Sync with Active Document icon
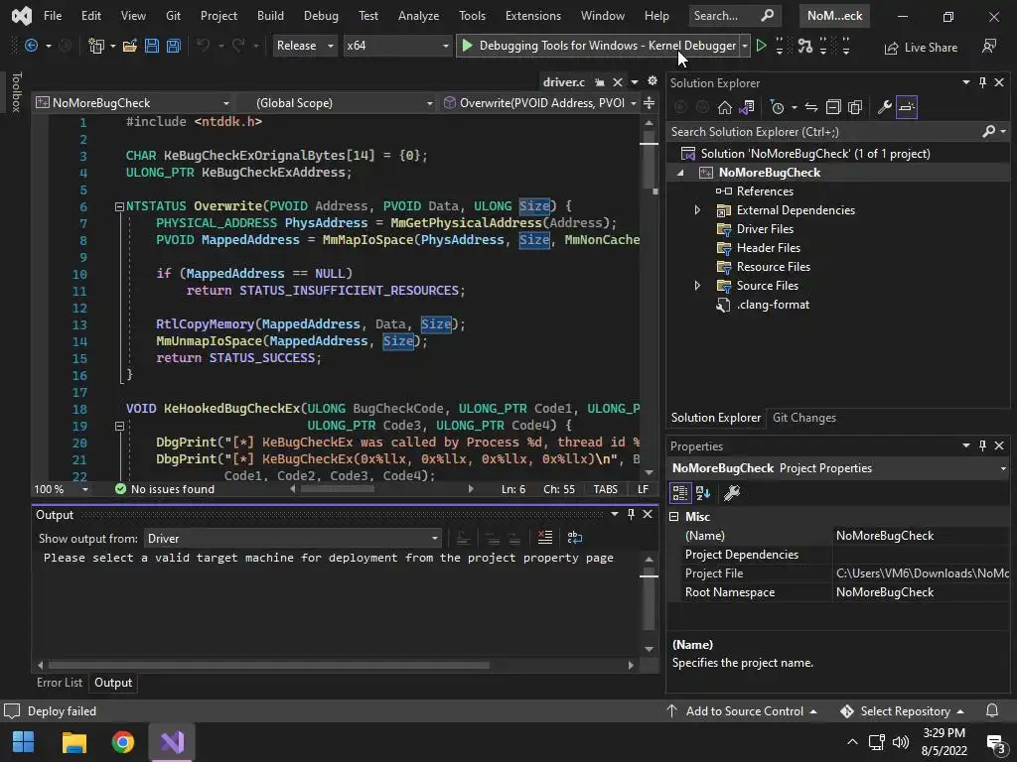The width and height of the screenshot is (1017, 762). [x=810, y=107]
